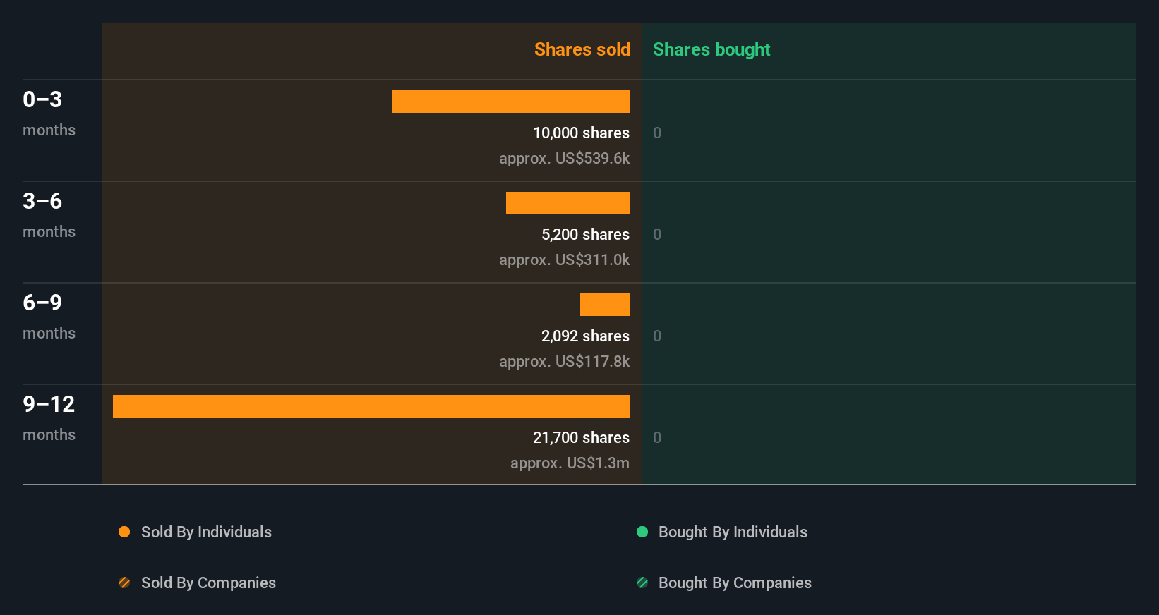Click the zero bought value in 6–9 months row

(657, 336)
